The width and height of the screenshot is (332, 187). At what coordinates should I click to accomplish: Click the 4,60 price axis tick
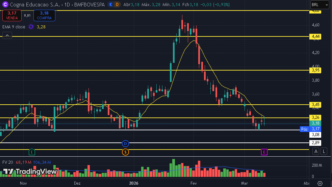(315, 25)
